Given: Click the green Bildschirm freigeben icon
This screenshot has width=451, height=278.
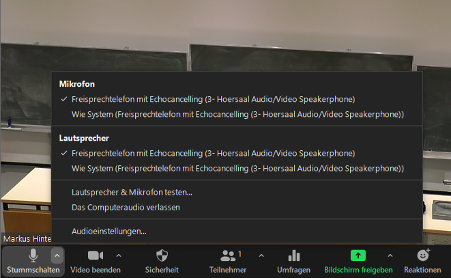Looking at the screenshot, I should pyautogui.click(x=358, y=255).
